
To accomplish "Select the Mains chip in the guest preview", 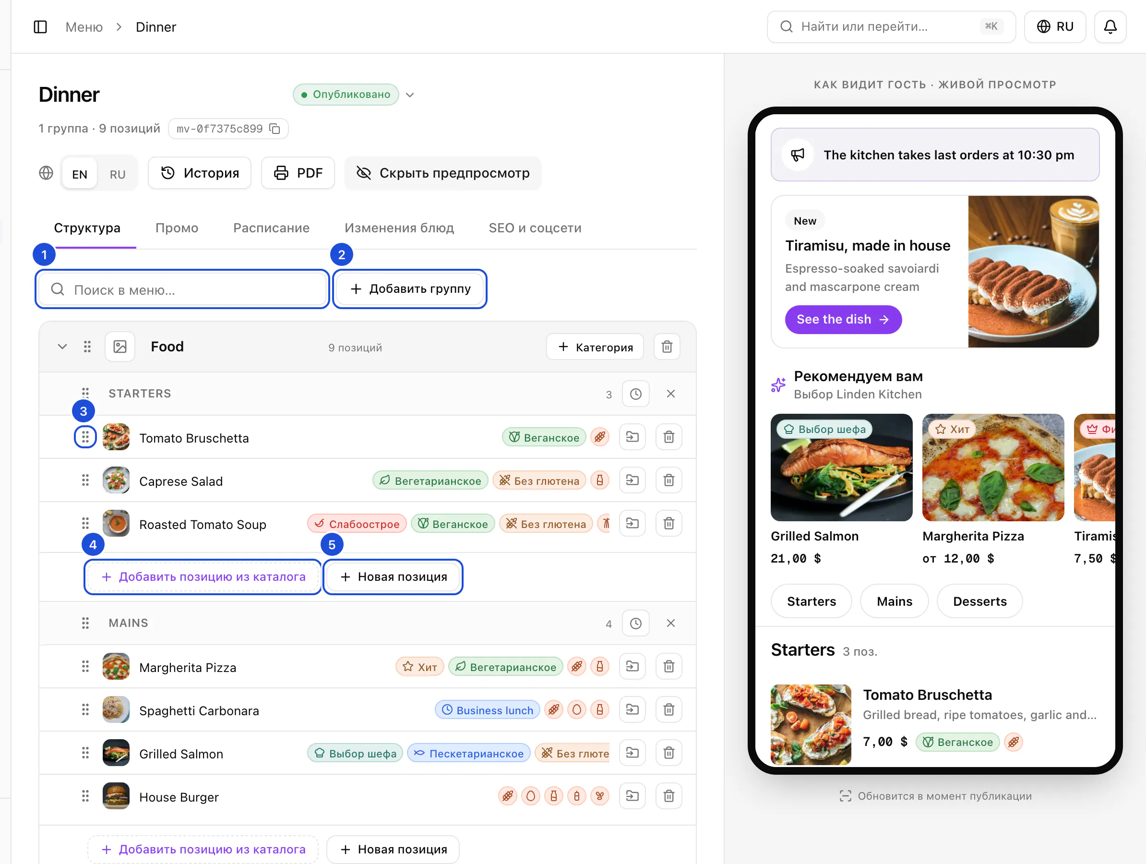I will (894, 601).
